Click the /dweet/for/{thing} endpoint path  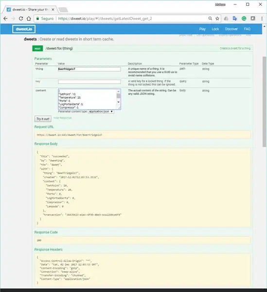point(59,48)
